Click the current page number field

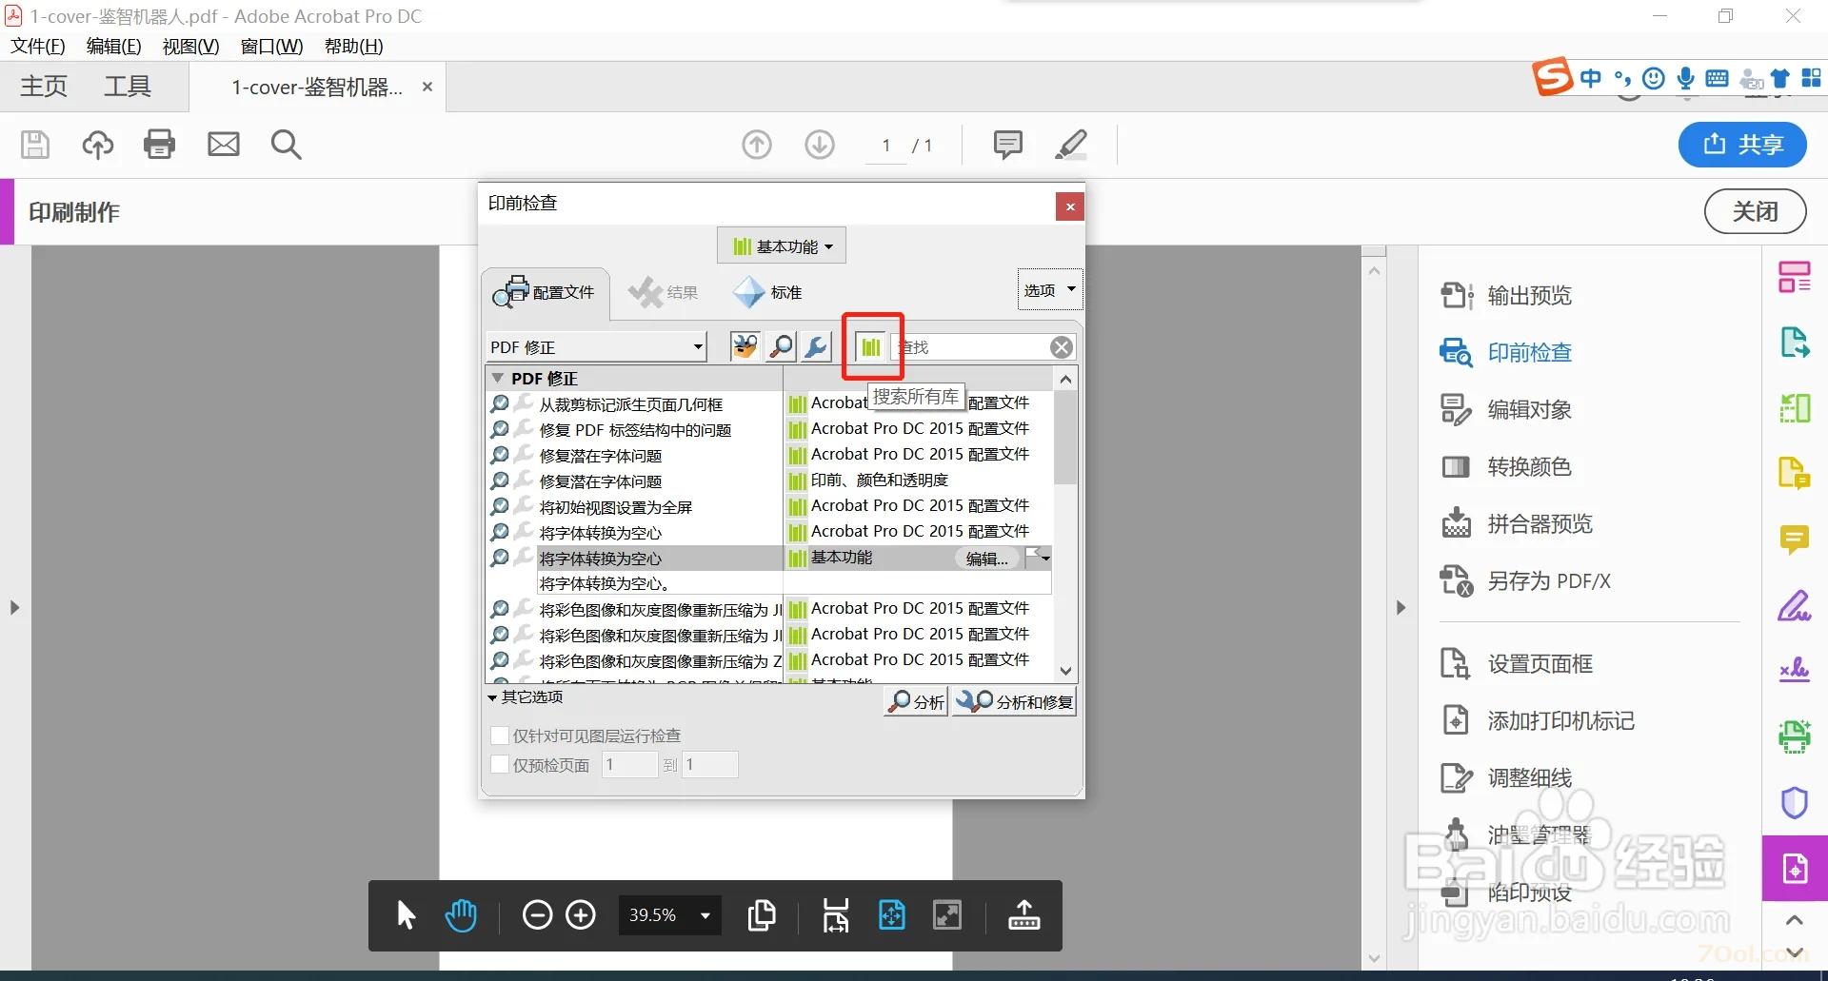pos(886,145)
